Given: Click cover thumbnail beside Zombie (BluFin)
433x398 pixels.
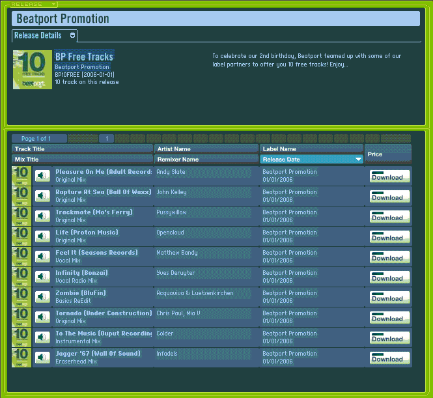Looking at the screenshot, I should tap(21, 296).
